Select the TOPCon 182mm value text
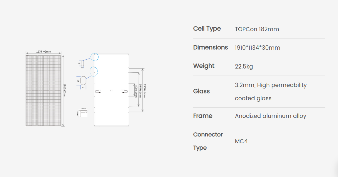The height and width of the screenshot is (177, 338). [257, 29]
